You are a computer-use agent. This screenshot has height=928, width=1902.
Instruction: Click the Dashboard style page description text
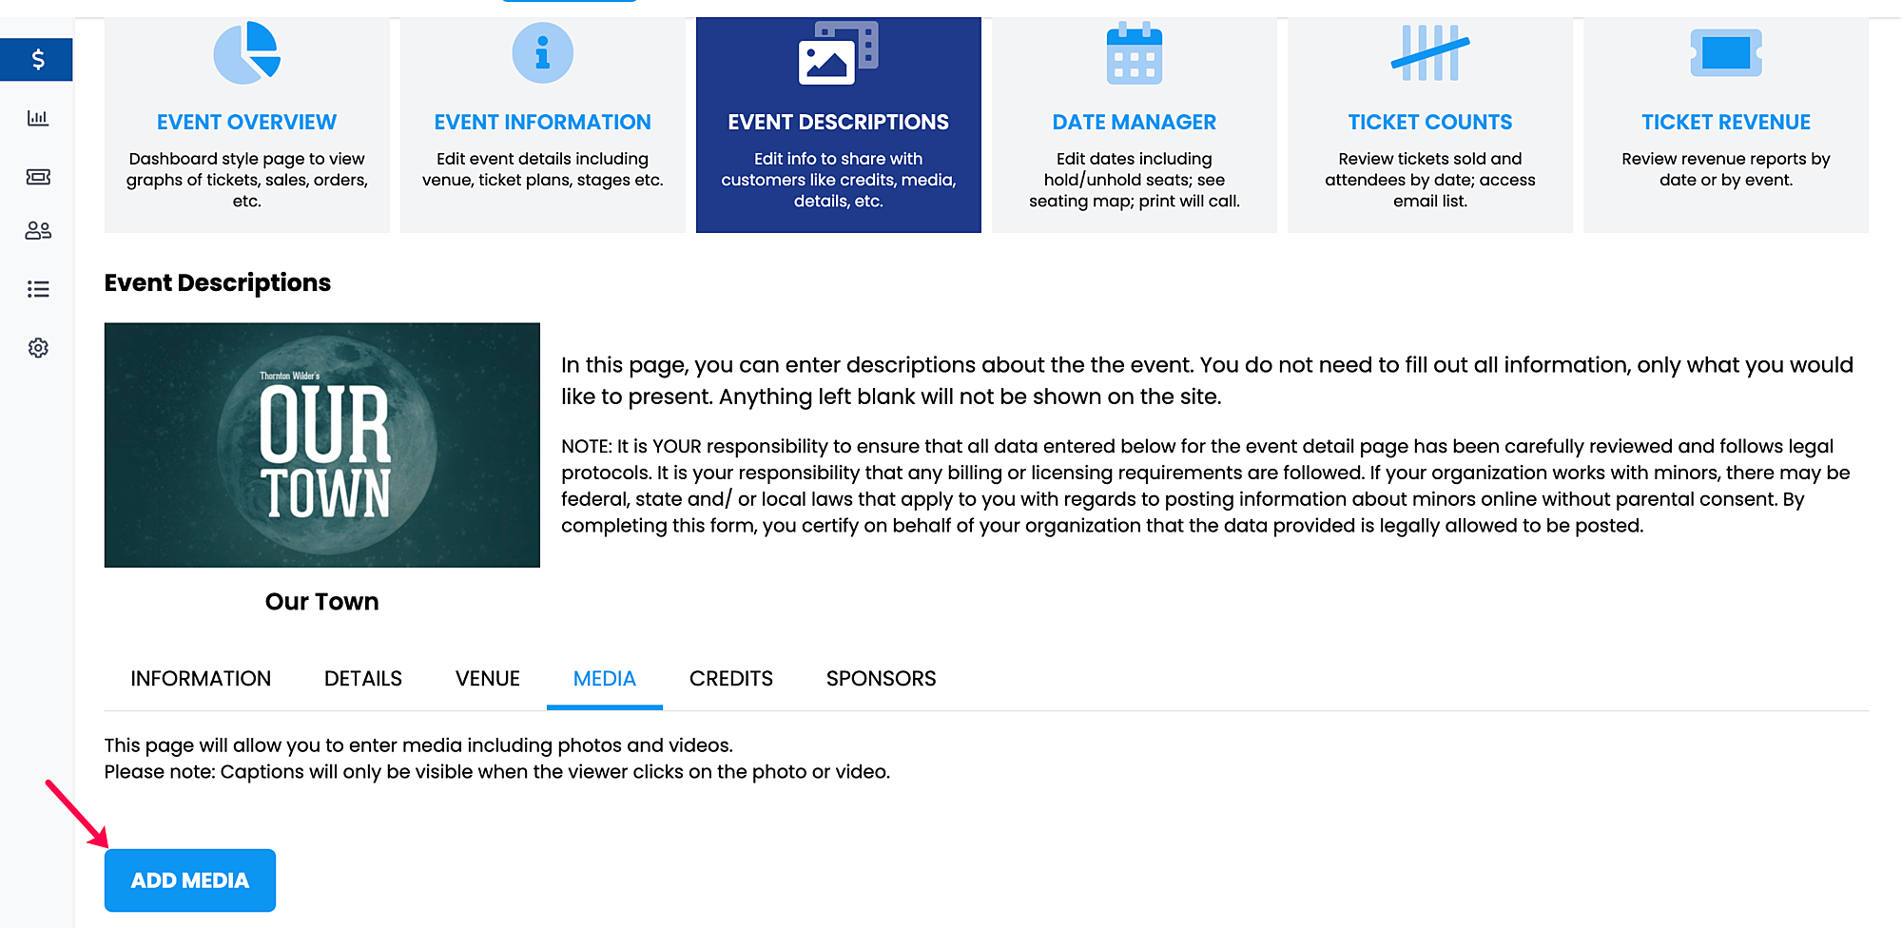click(x=247, y=180)
